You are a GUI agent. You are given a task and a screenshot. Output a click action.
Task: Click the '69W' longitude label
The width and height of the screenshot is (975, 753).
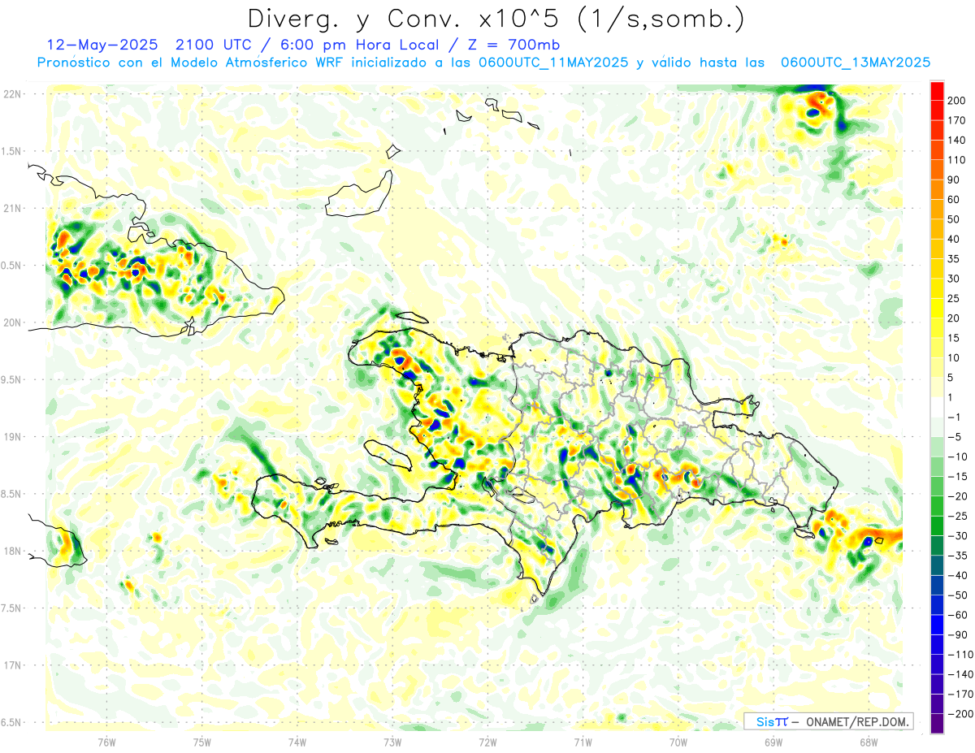[773, 742]
